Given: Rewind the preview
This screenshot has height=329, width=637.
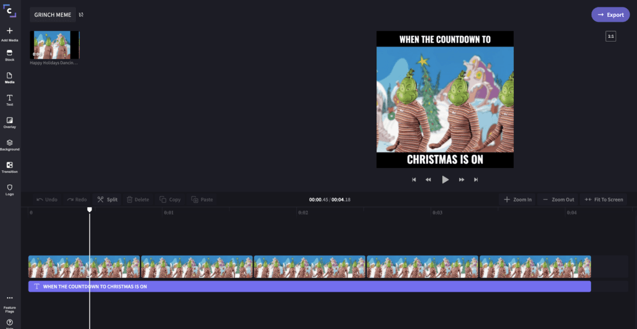Looking at the screenshot, I should click(x=428, y=180).
